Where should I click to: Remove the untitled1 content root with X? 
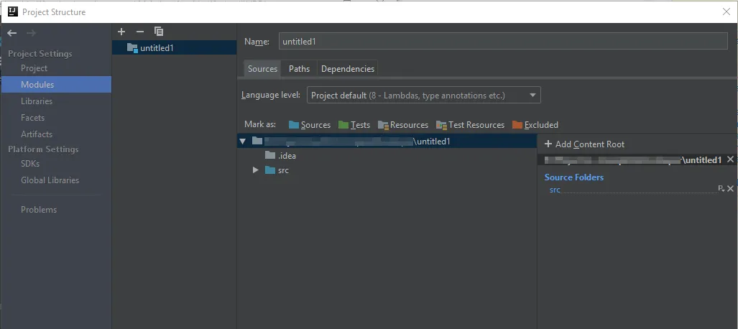click(x=731, y=159)
